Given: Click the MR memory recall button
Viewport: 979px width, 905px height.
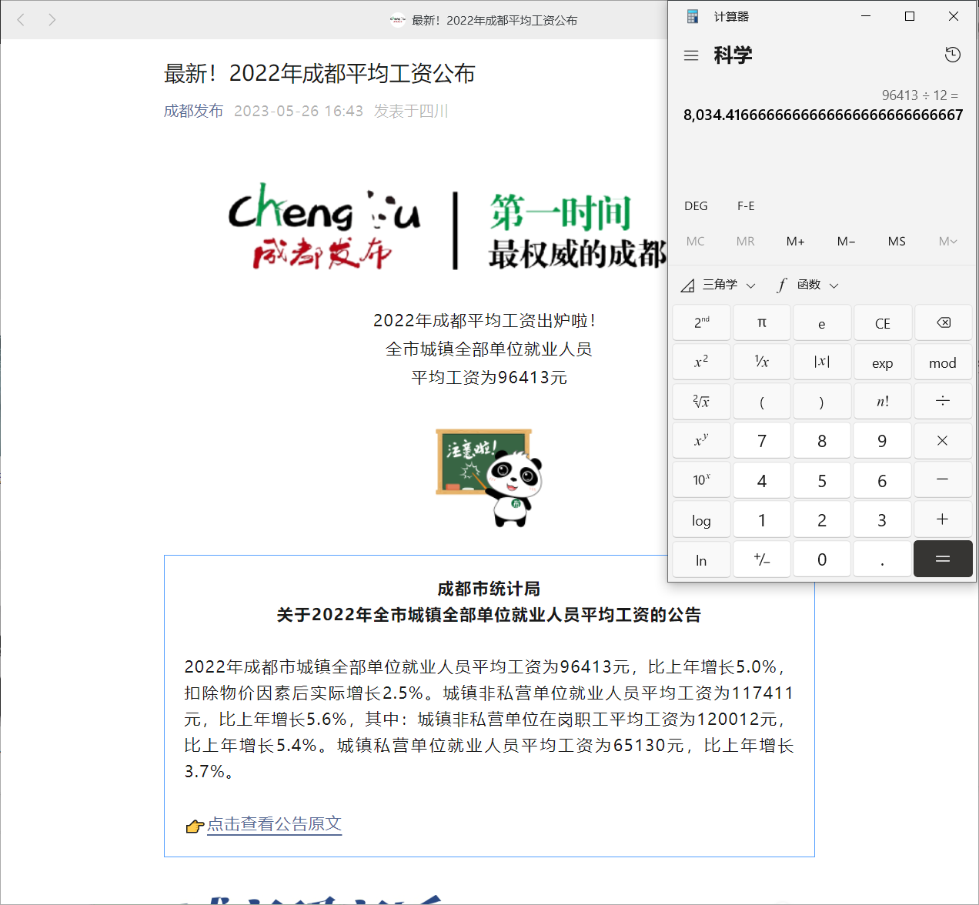Looking at the screenshot, I should pyautogui.click(x=745, y=242).
